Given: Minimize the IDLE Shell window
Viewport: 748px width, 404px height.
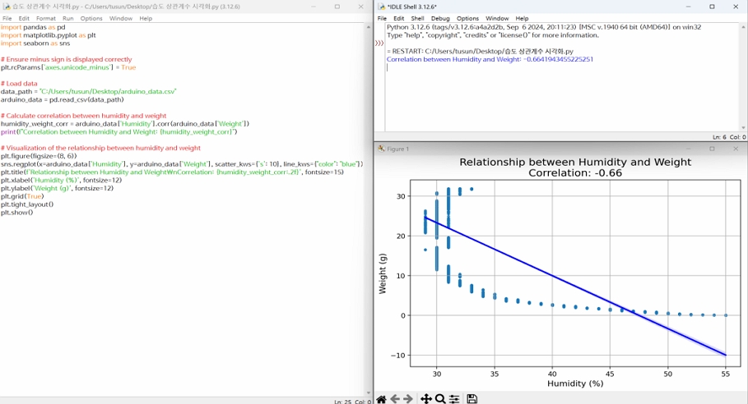Looking at the screenshot, I should tap(689, 7).
